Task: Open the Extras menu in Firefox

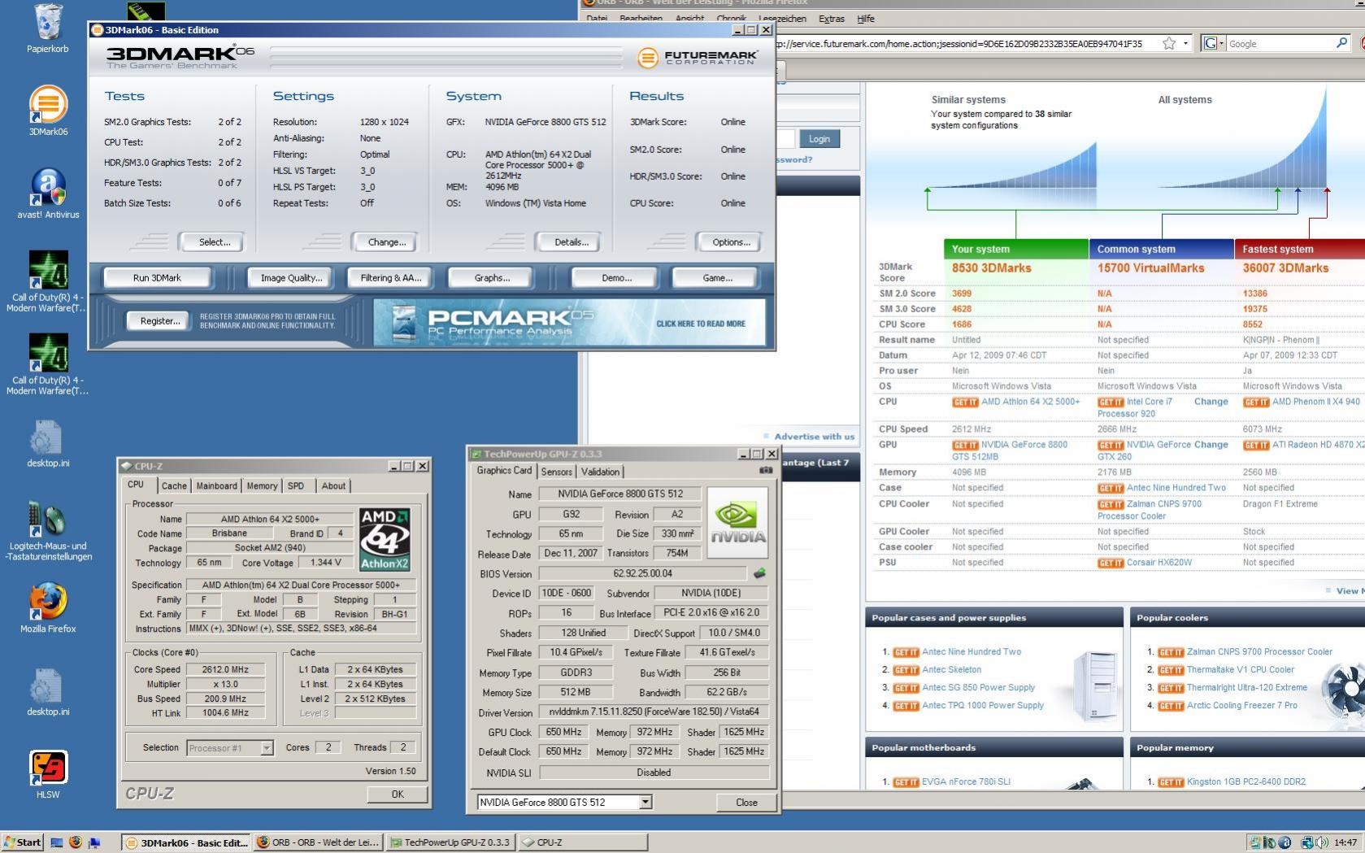Action: pyautogui.click(x=832, y=19)
